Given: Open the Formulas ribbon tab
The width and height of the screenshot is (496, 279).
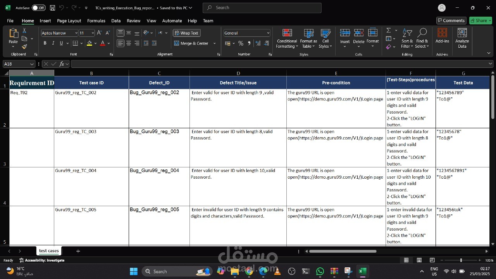Looking at the screenshot, I should pyautogui.click(x=96, y=21).
